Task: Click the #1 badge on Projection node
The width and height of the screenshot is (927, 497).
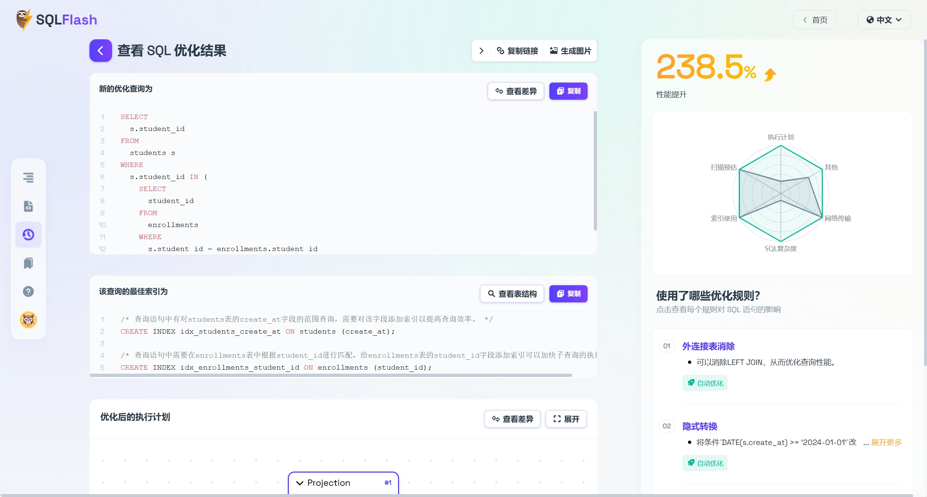Action: [388, 483]
